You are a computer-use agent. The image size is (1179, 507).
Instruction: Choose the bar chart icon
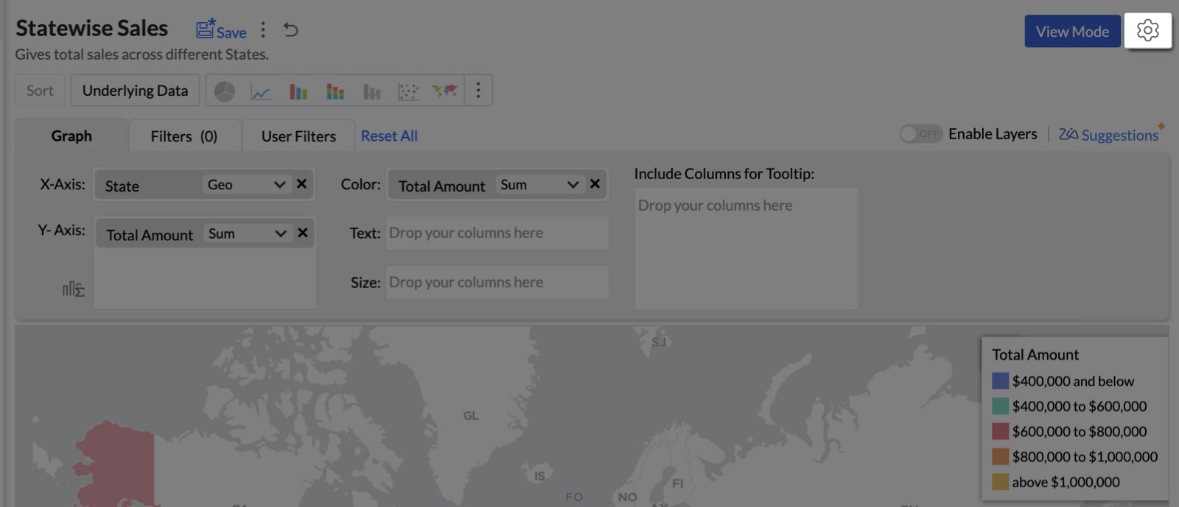coord(298,91)
